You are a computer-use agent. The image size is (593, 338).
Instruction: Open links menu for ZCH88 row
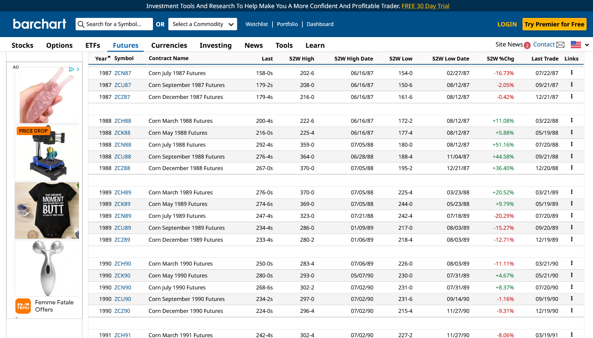[x=572, y=121]
